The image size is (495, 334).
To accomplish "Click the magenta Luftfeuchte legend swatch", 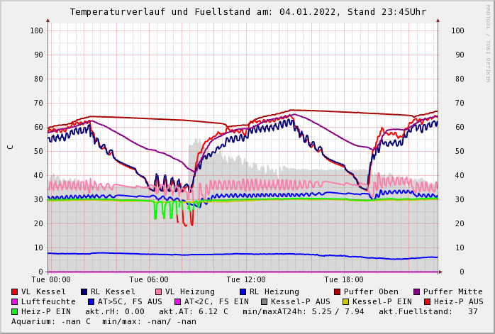I will 14,301.
